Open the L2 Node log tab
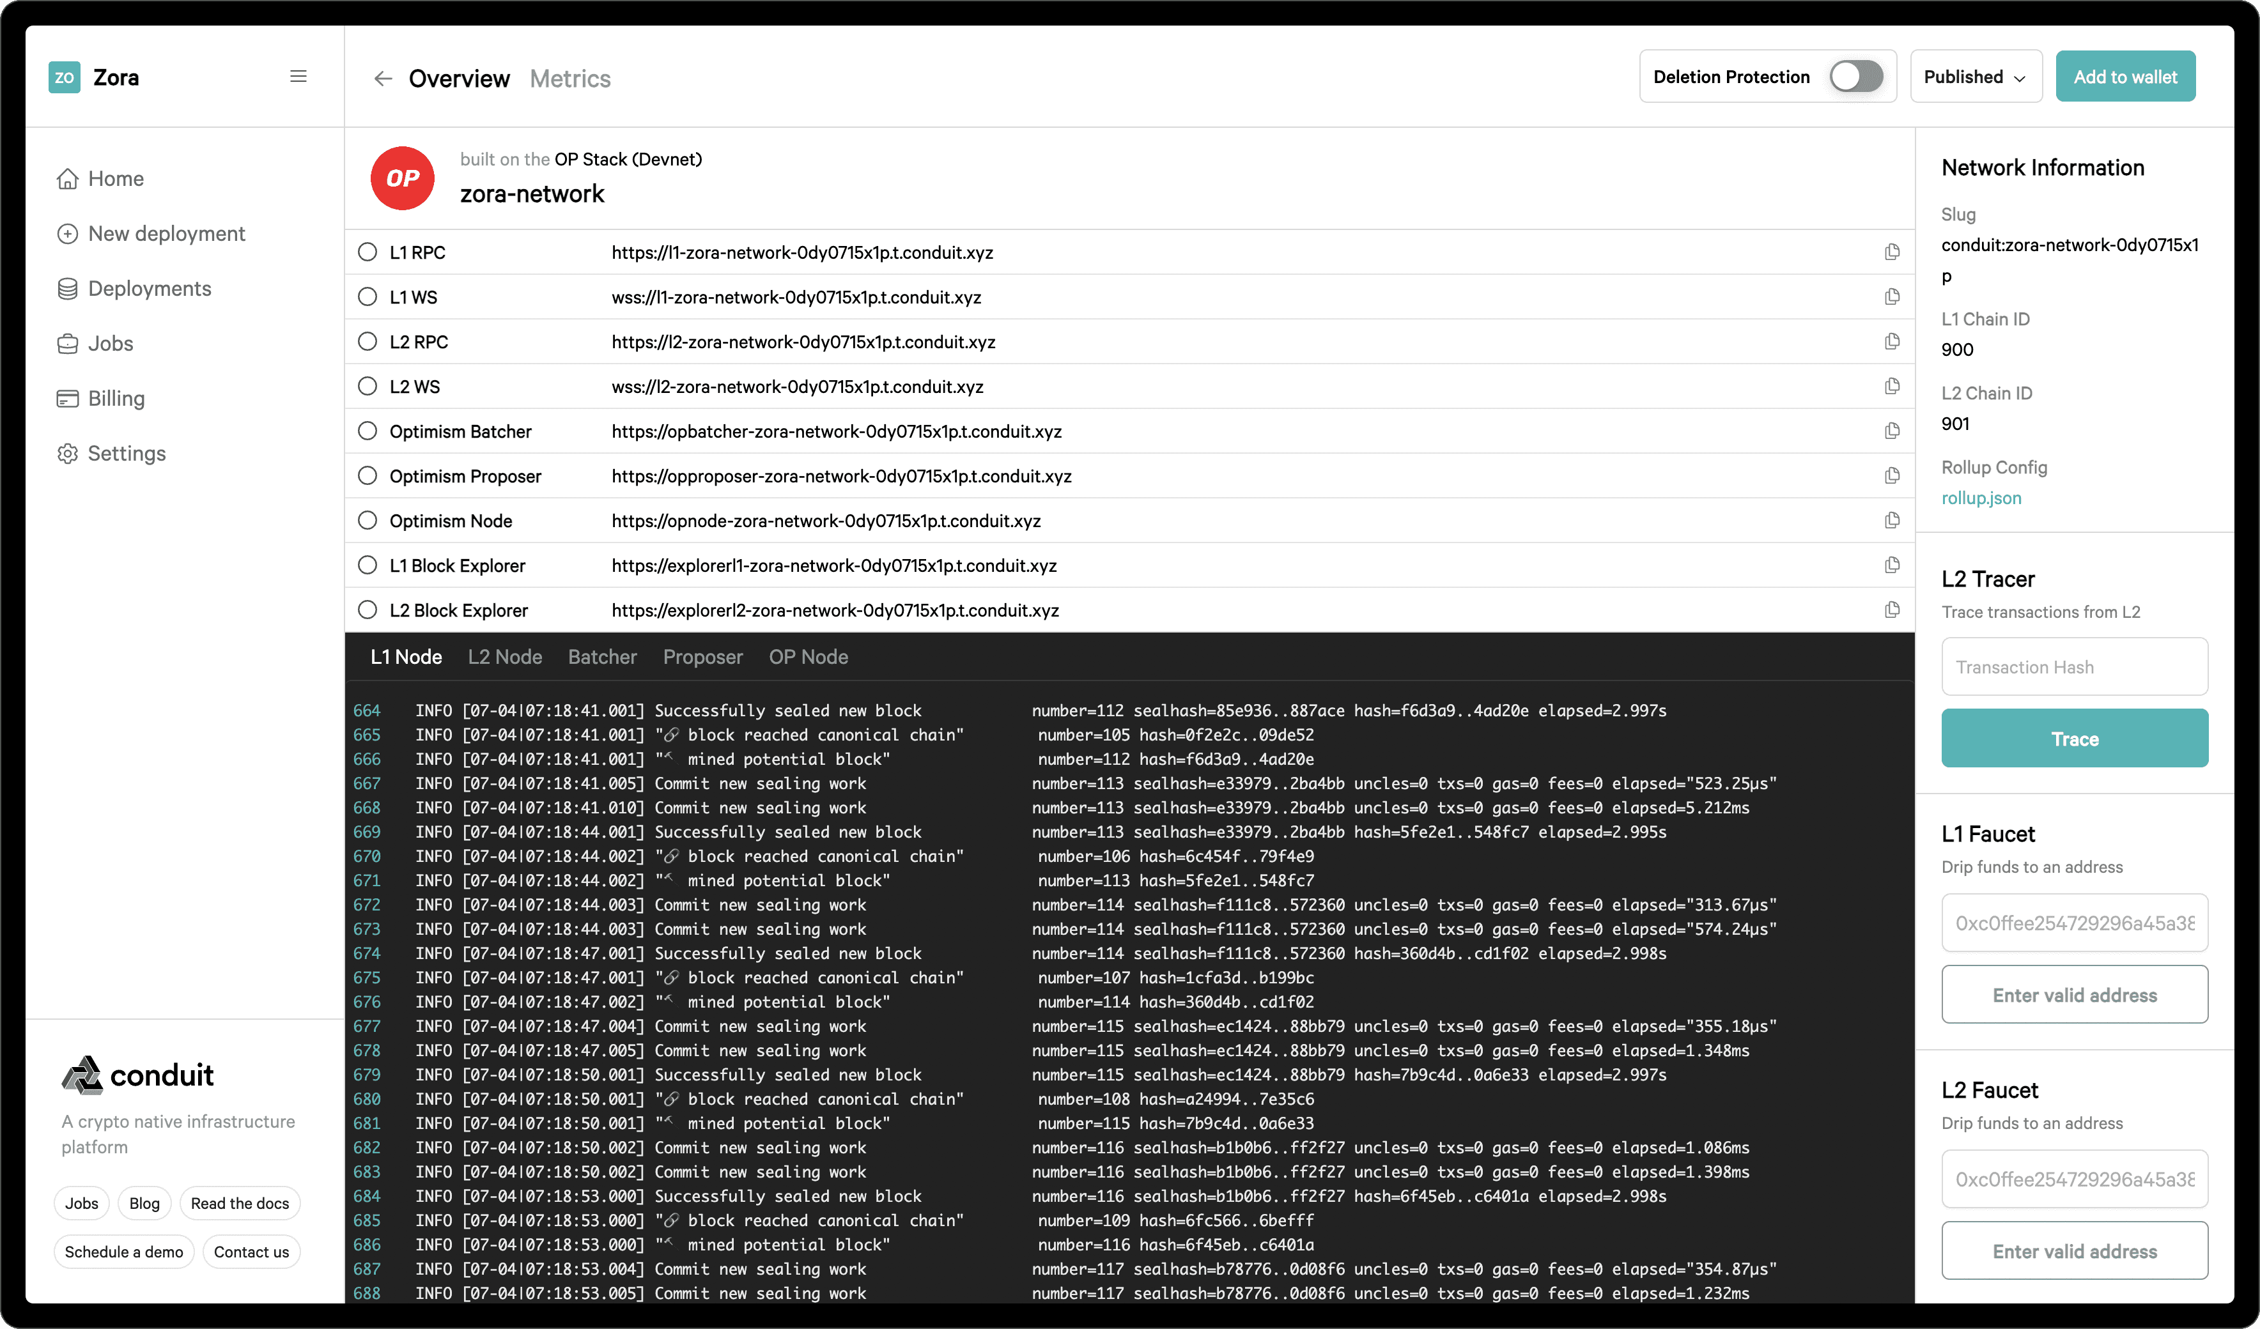 pos(504,657)
